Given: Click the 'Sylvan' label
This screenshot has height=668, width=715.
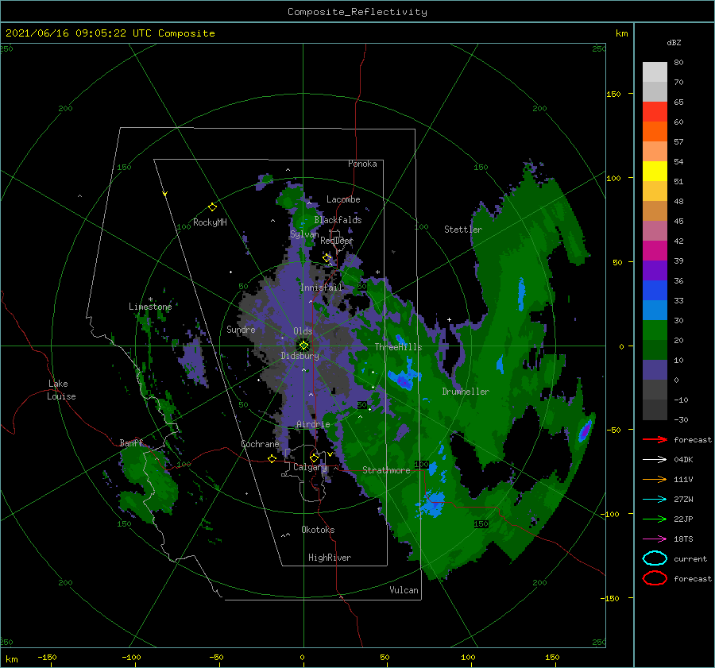Looking at the screenshot, I should point(304,234).
